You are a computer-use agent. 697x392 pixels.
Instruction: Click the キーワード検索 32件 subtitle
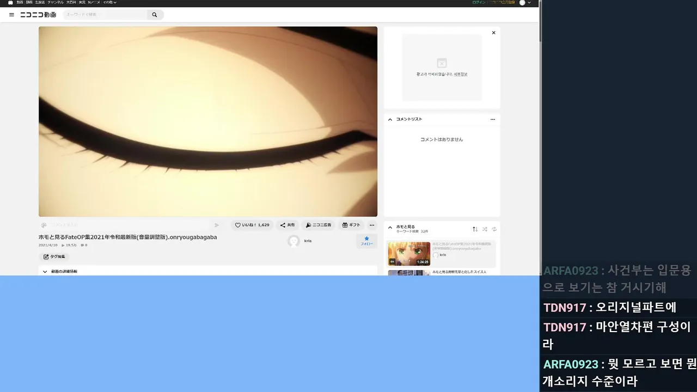pos(412,231)
